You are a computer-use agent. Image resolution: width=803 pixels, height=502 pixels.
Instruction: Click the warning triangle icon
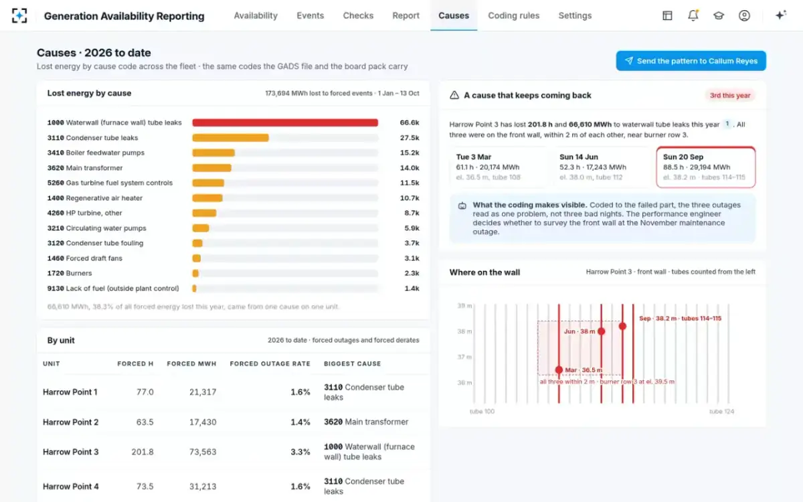pyautogui.click(x=454, y=95)
